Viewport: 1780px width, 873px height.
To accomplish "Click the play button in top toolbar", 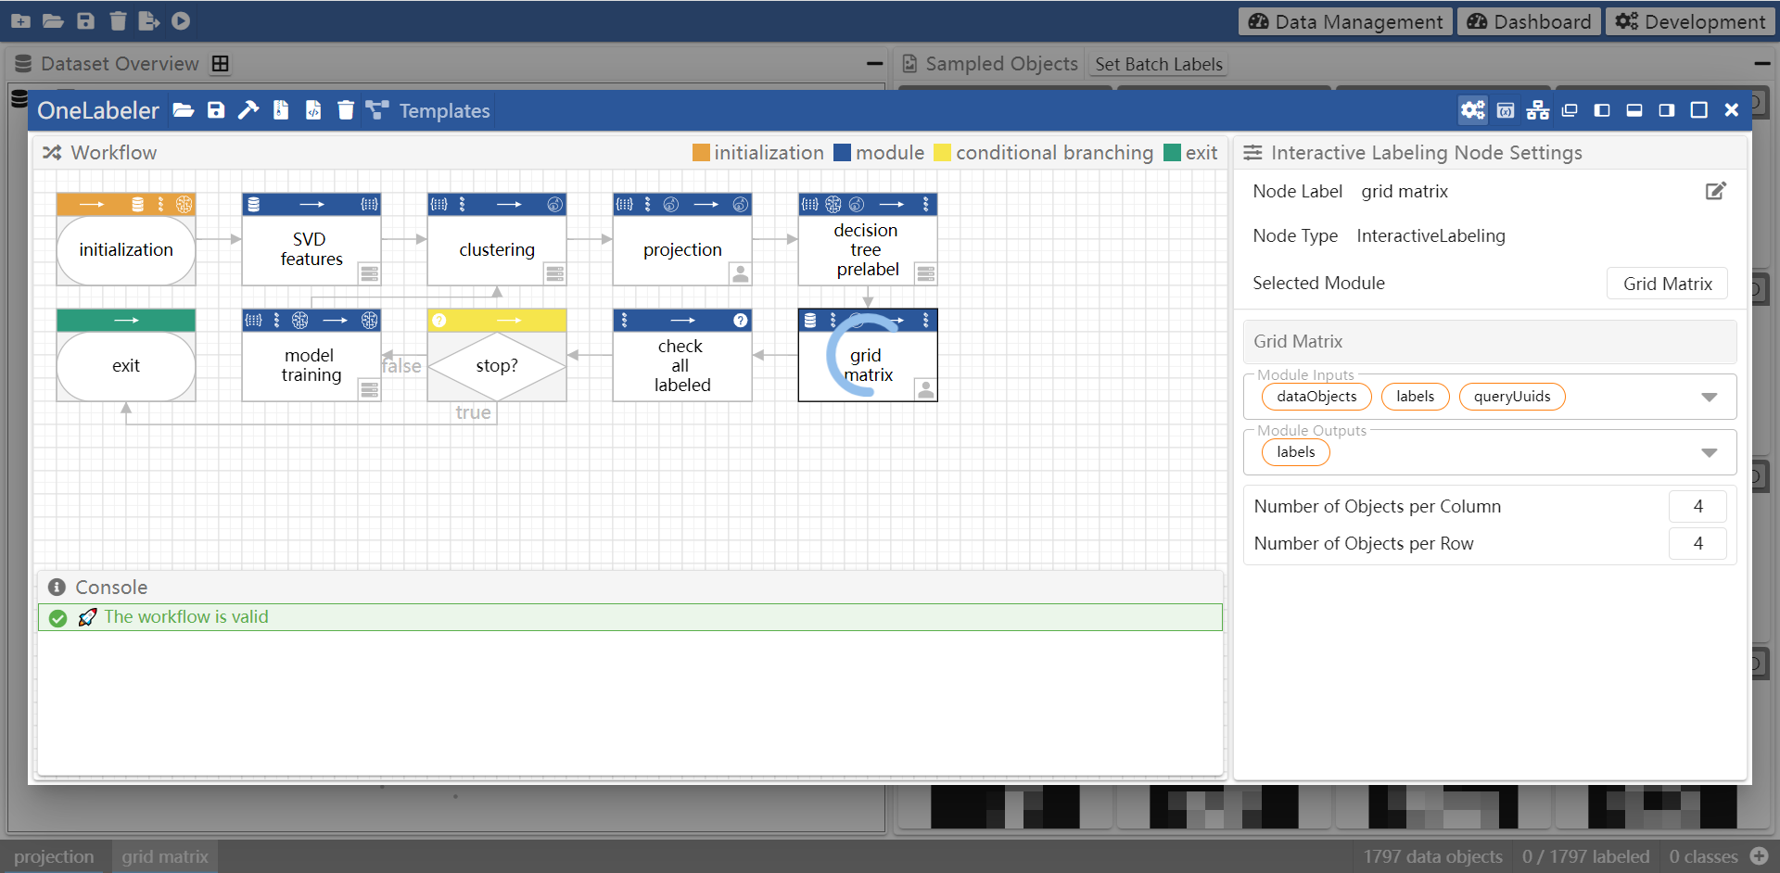I will click(x=181, y=20).
